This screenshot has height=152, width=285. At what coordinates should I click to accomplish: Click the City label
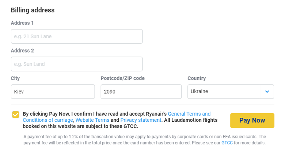[15, 78]
